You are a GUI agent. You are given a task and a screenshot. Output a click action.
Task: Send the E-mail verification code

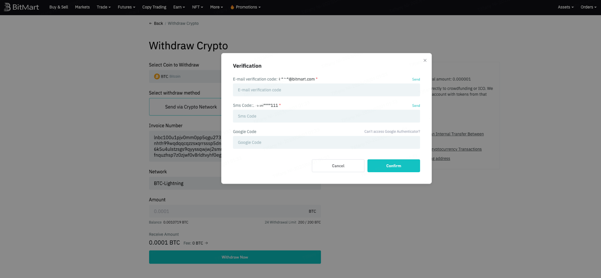click(x=416, y=79)
